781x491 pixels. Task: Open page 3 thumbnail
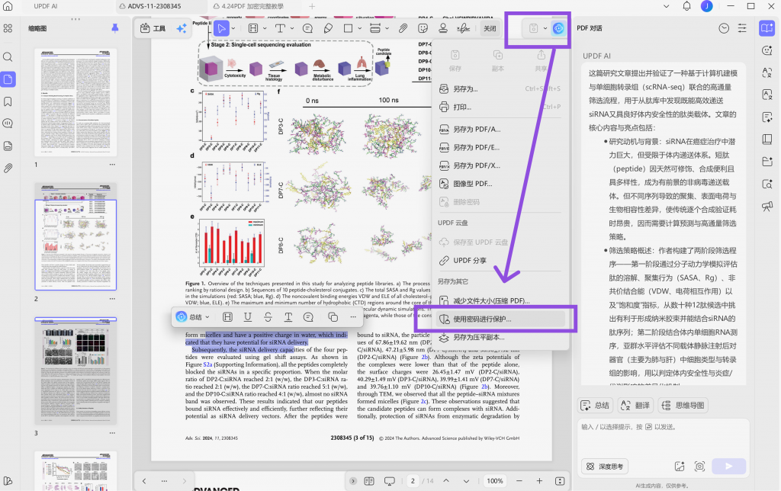click(76, 371)
